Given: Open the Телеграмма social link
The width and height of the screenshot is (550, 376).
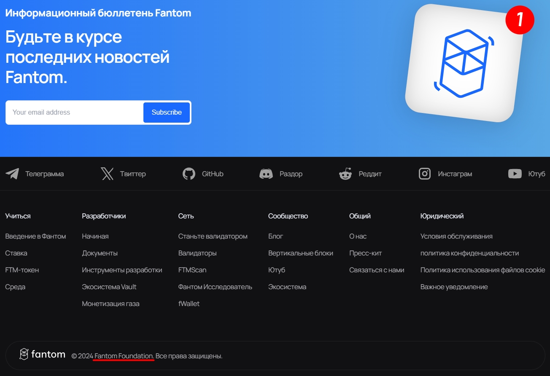Looking at the screenshot, I should [45, 174].
